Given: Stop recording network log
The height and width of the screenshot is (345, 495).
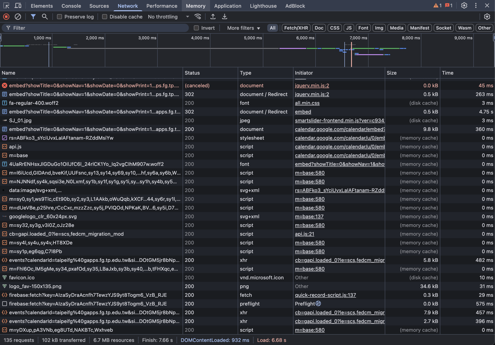Looking at the screenshot, I should (6, 17).
